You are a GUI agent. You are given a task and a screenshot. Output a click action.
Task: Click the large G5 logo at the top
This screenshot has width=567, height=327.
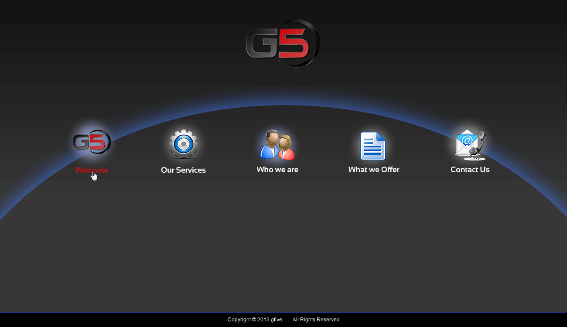[x=283, y=43]
